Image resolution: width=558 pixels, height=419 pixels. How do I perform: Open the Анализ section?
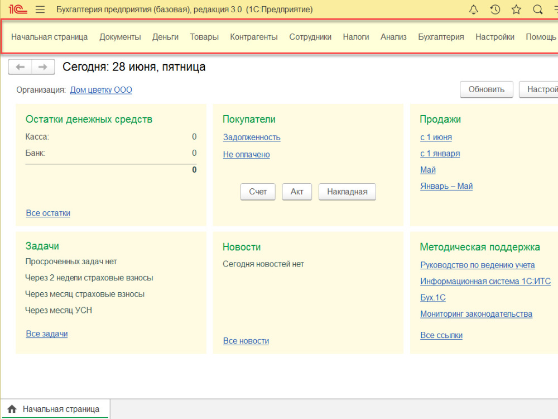(x=393, y=37)
